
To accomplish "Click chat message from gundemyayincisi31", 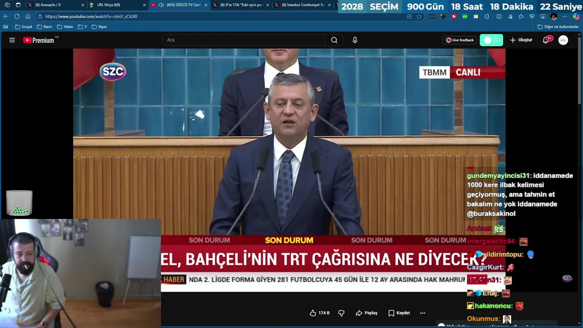I will pos(520,195).
